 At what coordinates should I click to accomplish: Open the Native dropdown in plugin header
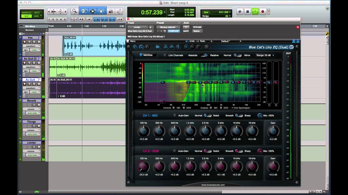click(197, 31)
